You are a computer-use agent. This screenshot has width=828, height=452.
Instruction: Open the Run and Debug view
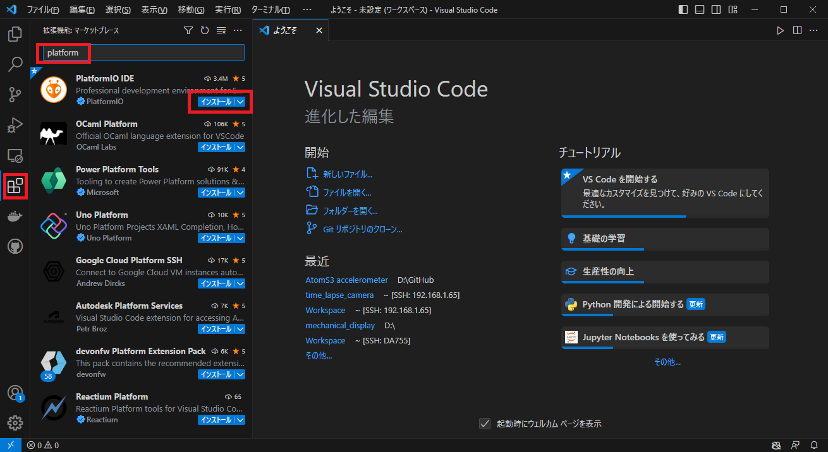tap(15, 125)
